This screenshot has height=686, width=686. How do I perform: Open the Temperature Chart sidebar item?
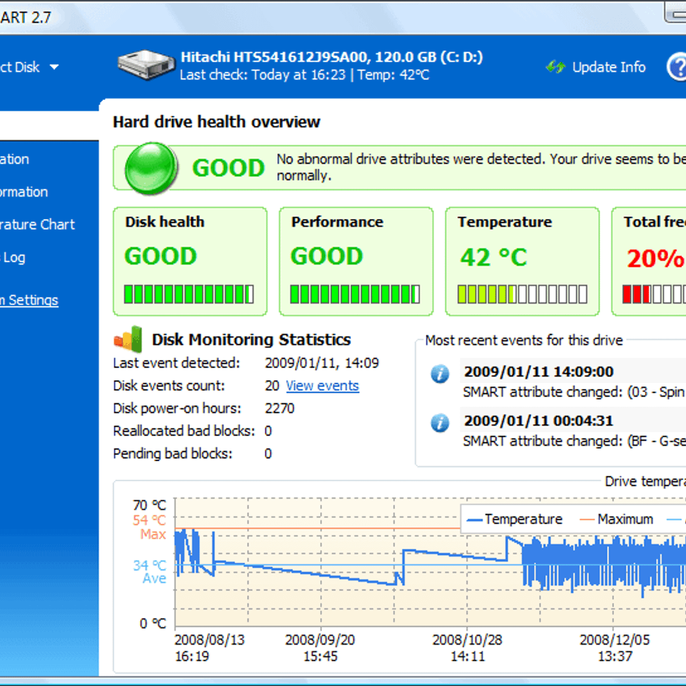[37, 225]
